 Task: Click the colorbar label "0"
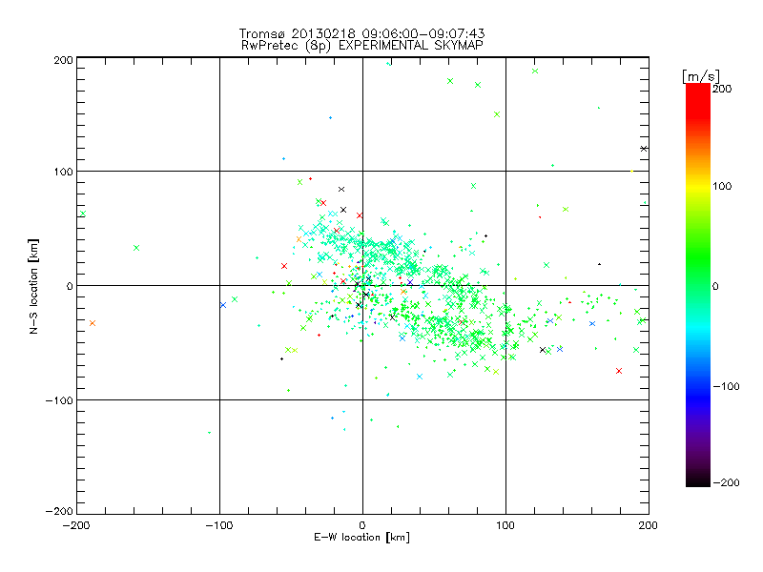click(x=715, y=286)
